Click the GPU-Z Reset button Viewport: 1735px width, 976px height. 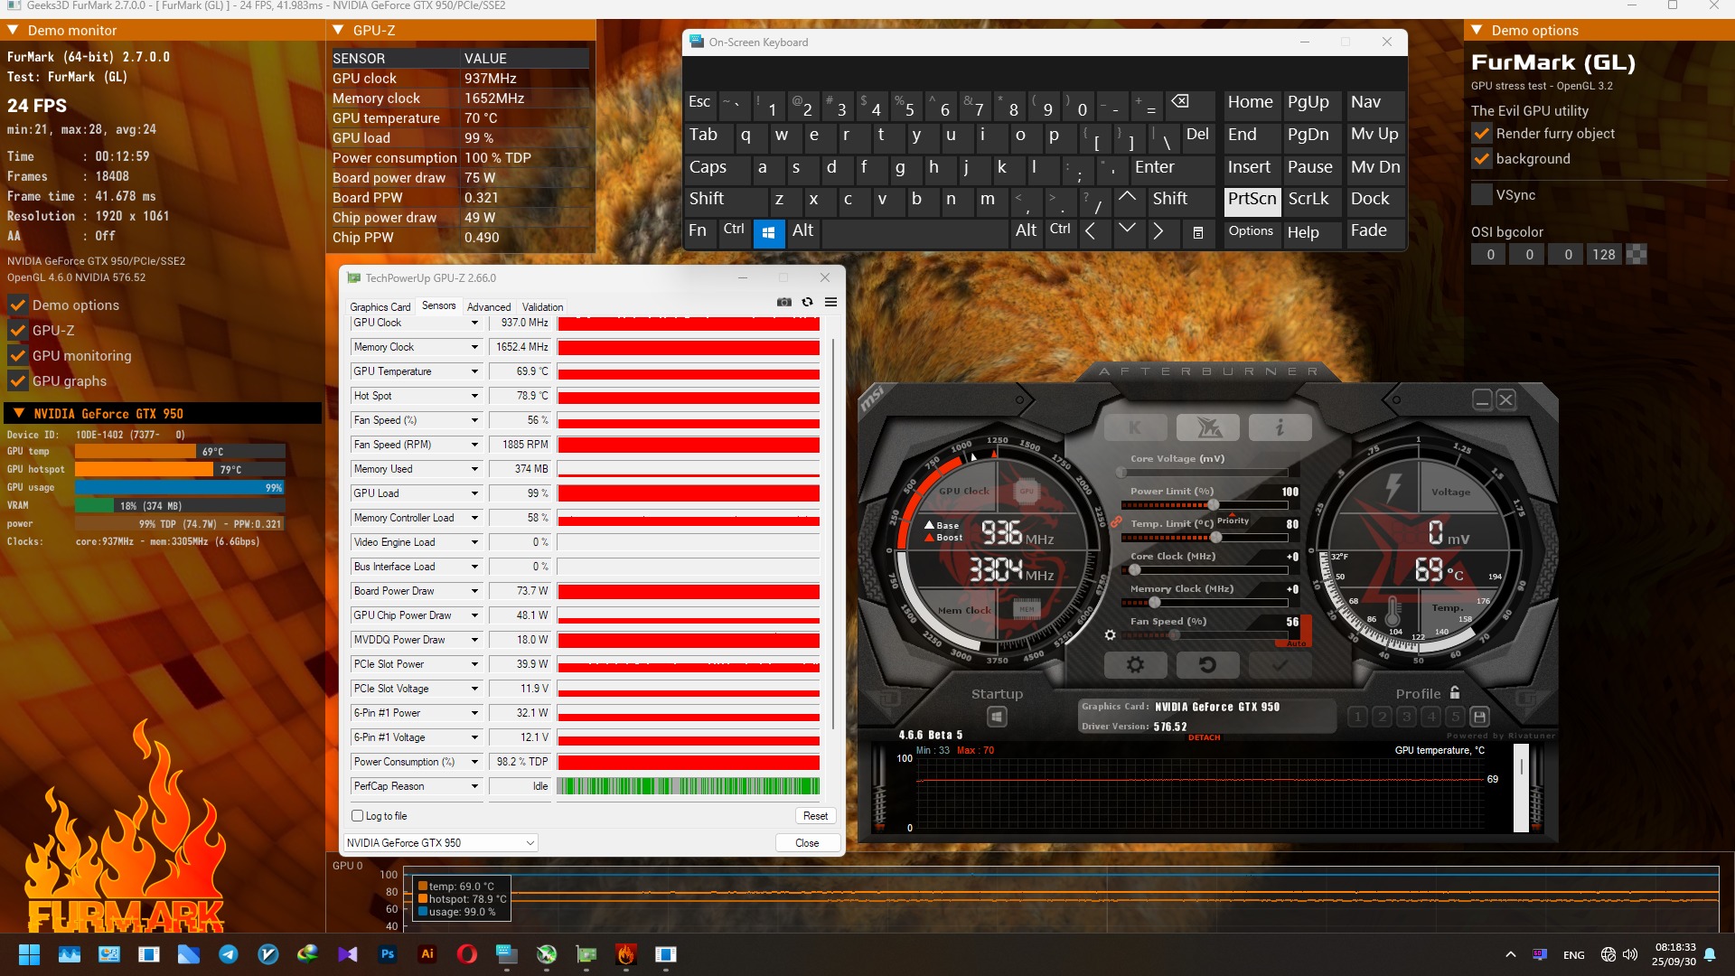point(815,816)
